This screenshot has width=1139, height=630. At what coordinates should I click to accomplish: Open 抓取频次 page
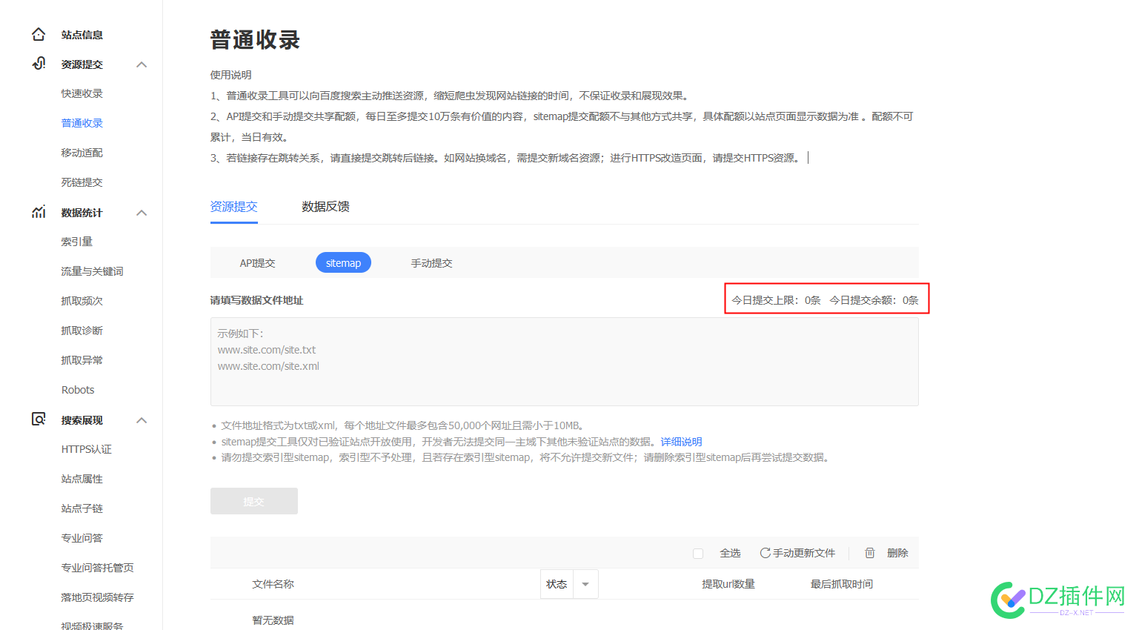[x=82, y=301]
